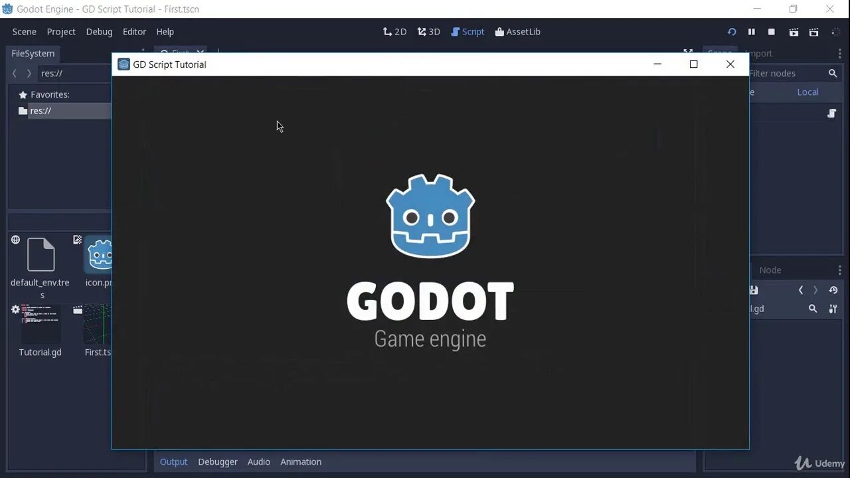
Task: Open the Inspector dock three-dot options menu
Action: pyautogui.click(x=840, y=270)
